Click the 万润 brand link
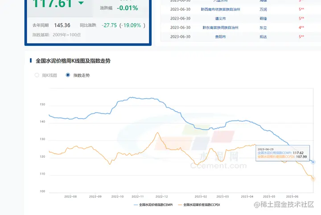 pos(263,9)
